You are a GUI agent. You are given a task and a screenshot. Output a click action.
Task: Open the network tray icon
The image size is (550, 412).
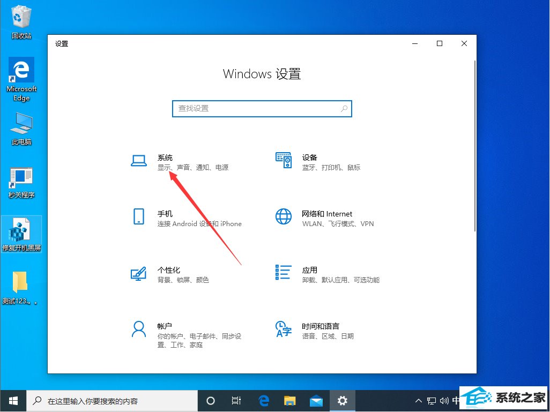click(x=432, y=401)
